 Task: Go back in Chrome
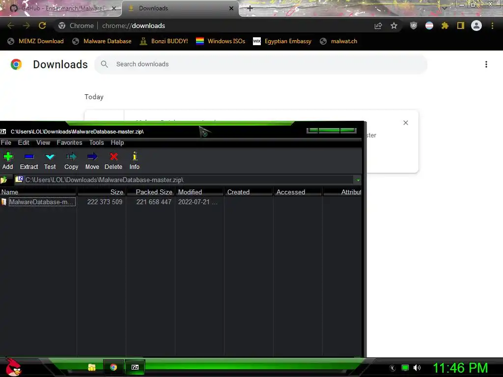(11, 26)
